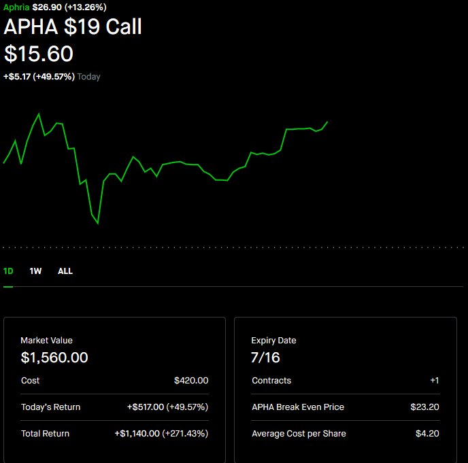Select the Contracts +1 row
Image resolution: width=468 pixels, height=463 pixels.
coord(345,381)
